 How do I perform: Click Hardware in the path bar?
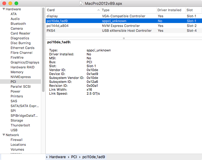(x=58, y=157)
